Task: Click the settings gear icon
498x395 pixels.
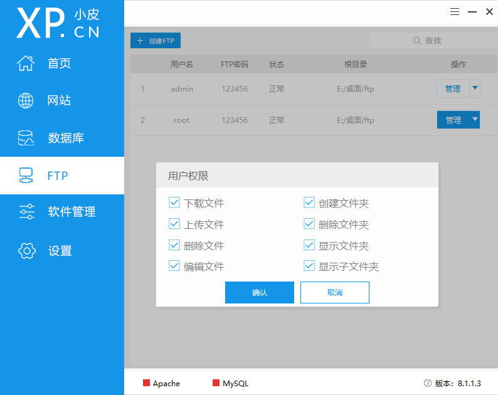Action: tap(26, 251)
